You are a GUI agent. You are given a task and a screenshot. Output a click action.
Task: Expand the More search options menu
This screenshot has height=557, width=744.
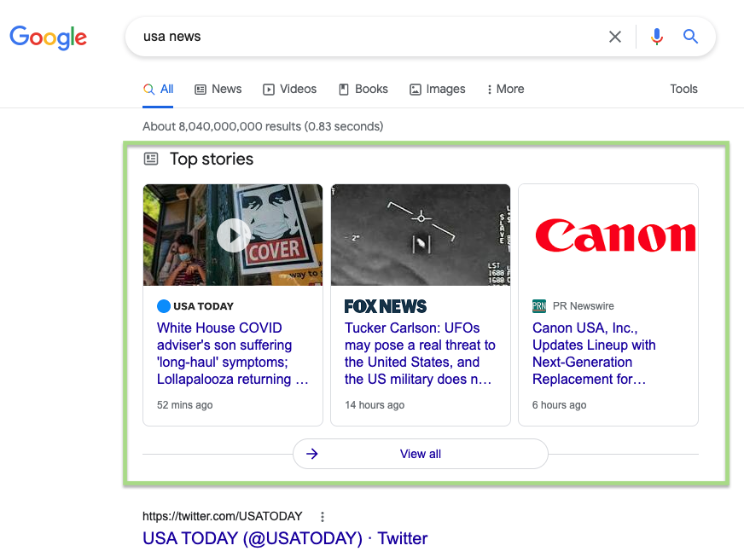505,90
